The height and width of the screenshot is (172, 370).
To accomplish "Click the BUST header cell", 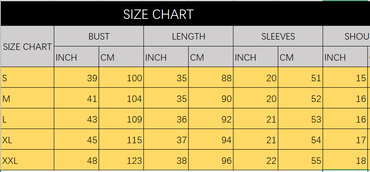I will pyautogui.click(x=99, y=36).
